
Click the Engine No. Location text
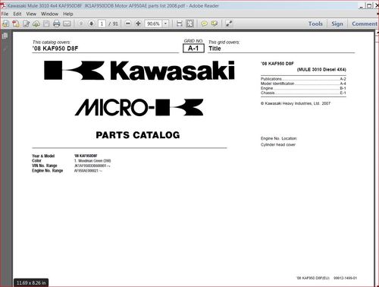coord(279,138)
